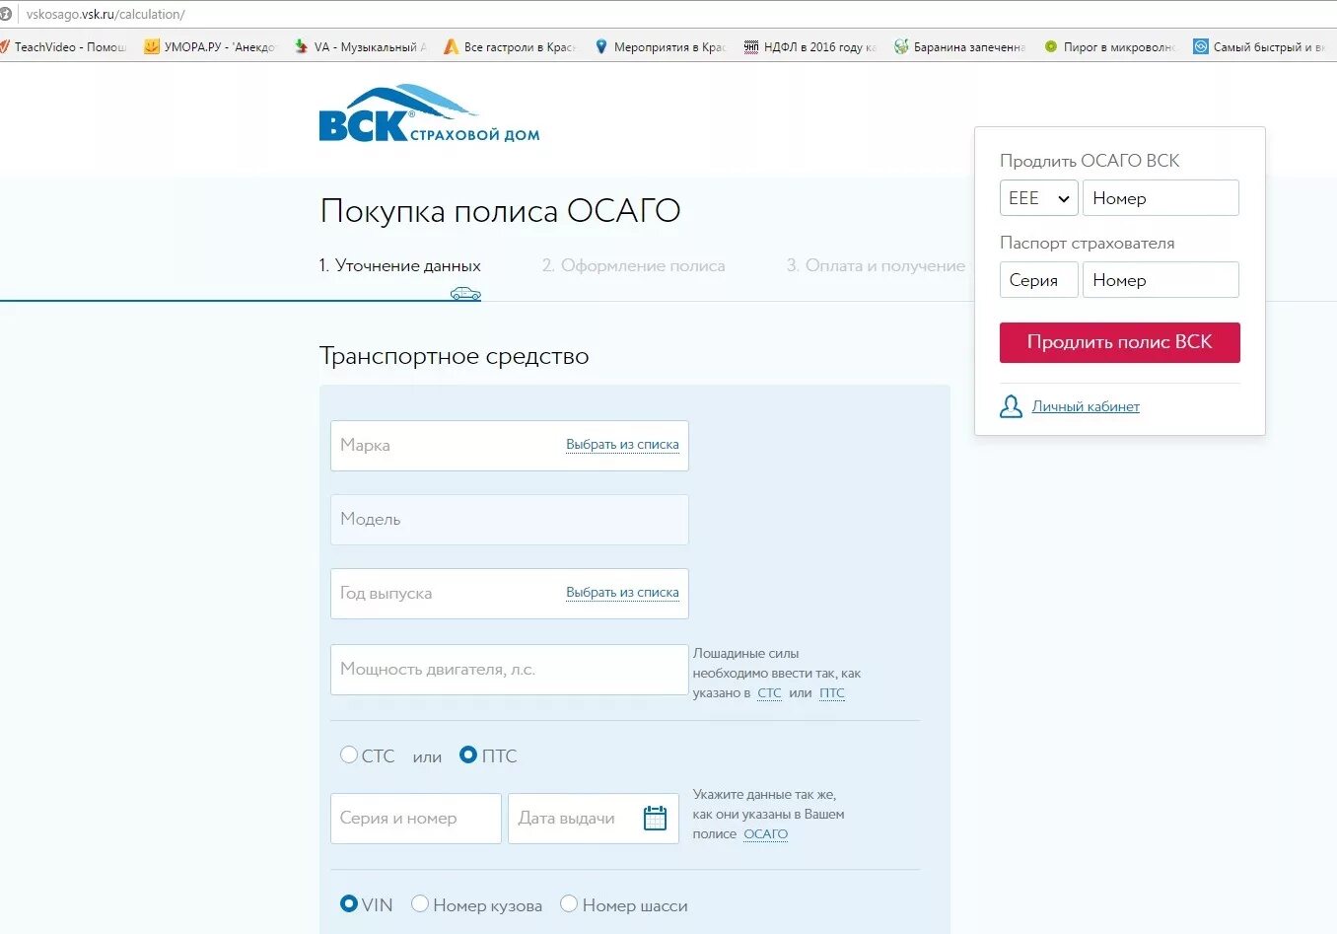Select the Номер шасси radio button
Image resolution: width=1337 pixels, height=934 pixels.
569,903
